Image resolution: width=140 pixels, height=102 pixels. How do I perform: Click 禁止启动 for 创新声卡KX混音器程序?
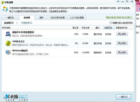(122, 34)
